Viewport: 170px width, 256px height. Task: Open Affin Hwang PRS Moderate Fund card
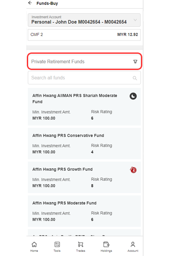point(84,211)
